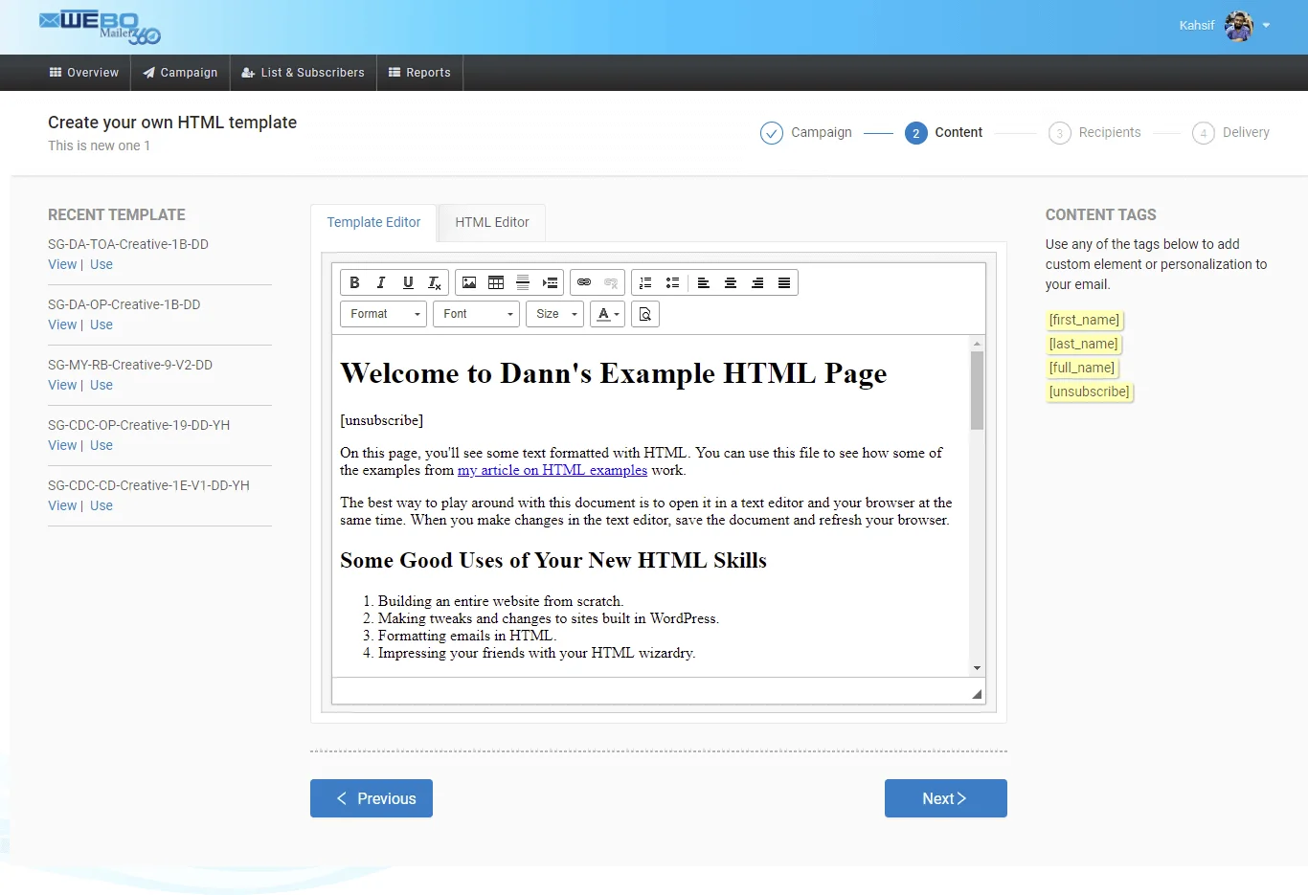Screen dimensions: 1308x895
Task: Center align the text
Action: 731,282
